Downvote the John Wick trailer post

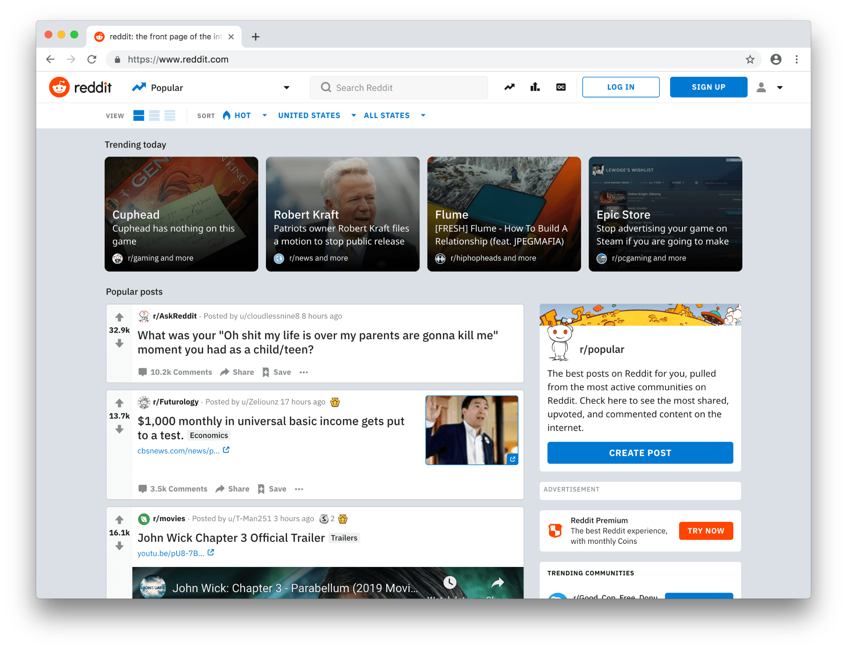[120, 546]
